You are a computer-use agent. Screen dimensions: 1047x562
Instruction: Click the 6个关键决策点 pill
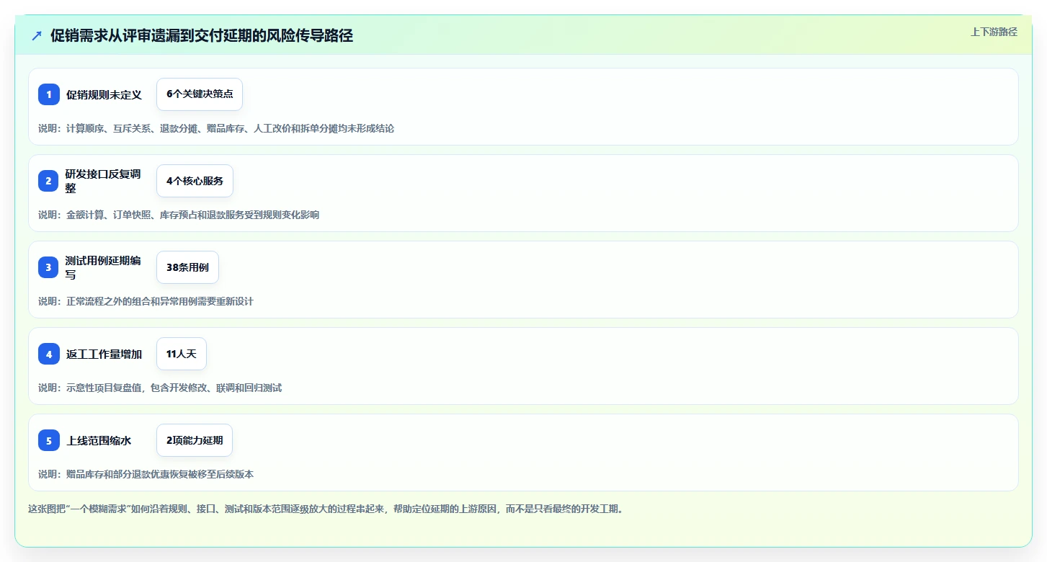coord(200,94)
